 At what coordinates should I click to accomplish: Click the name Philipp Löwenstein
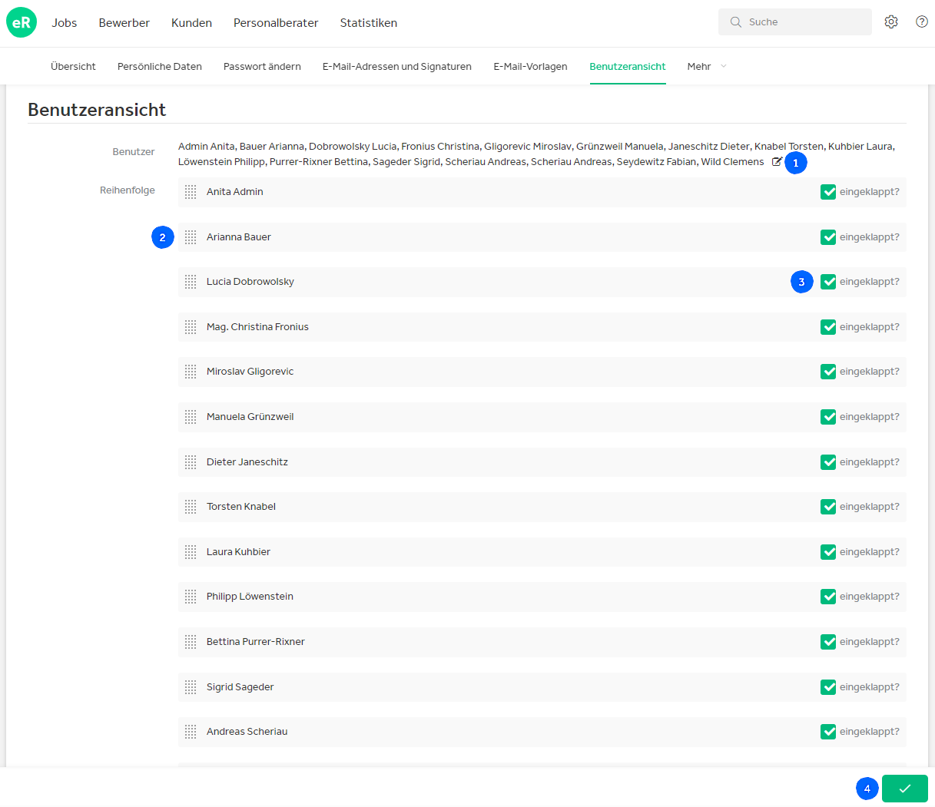(x=250, y=597)
